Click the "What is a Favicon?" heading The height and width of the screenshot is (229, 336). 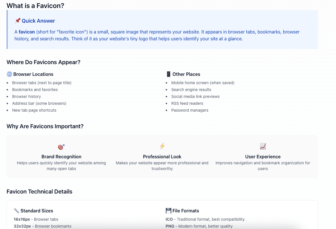(x=35, y=6)
